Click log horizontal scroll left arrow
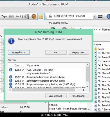This screenshot has height=117, width=110. pos(10,90)
